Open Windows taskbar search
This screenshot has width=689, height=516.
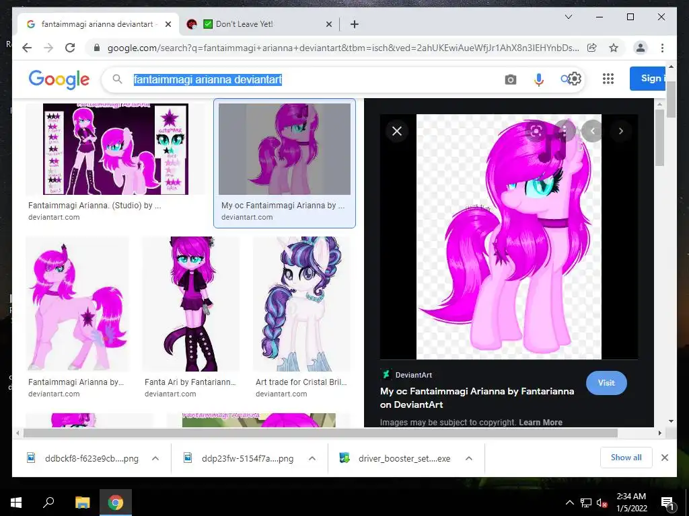pyautogui.click(x=48, y=503)
